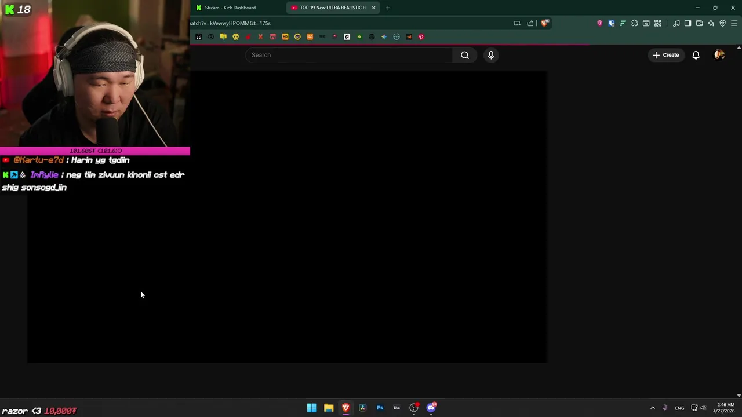Screen dimensions: 742x417
Task: Open Leo AI sparkle icon
Action: click(x=711, y=23)
